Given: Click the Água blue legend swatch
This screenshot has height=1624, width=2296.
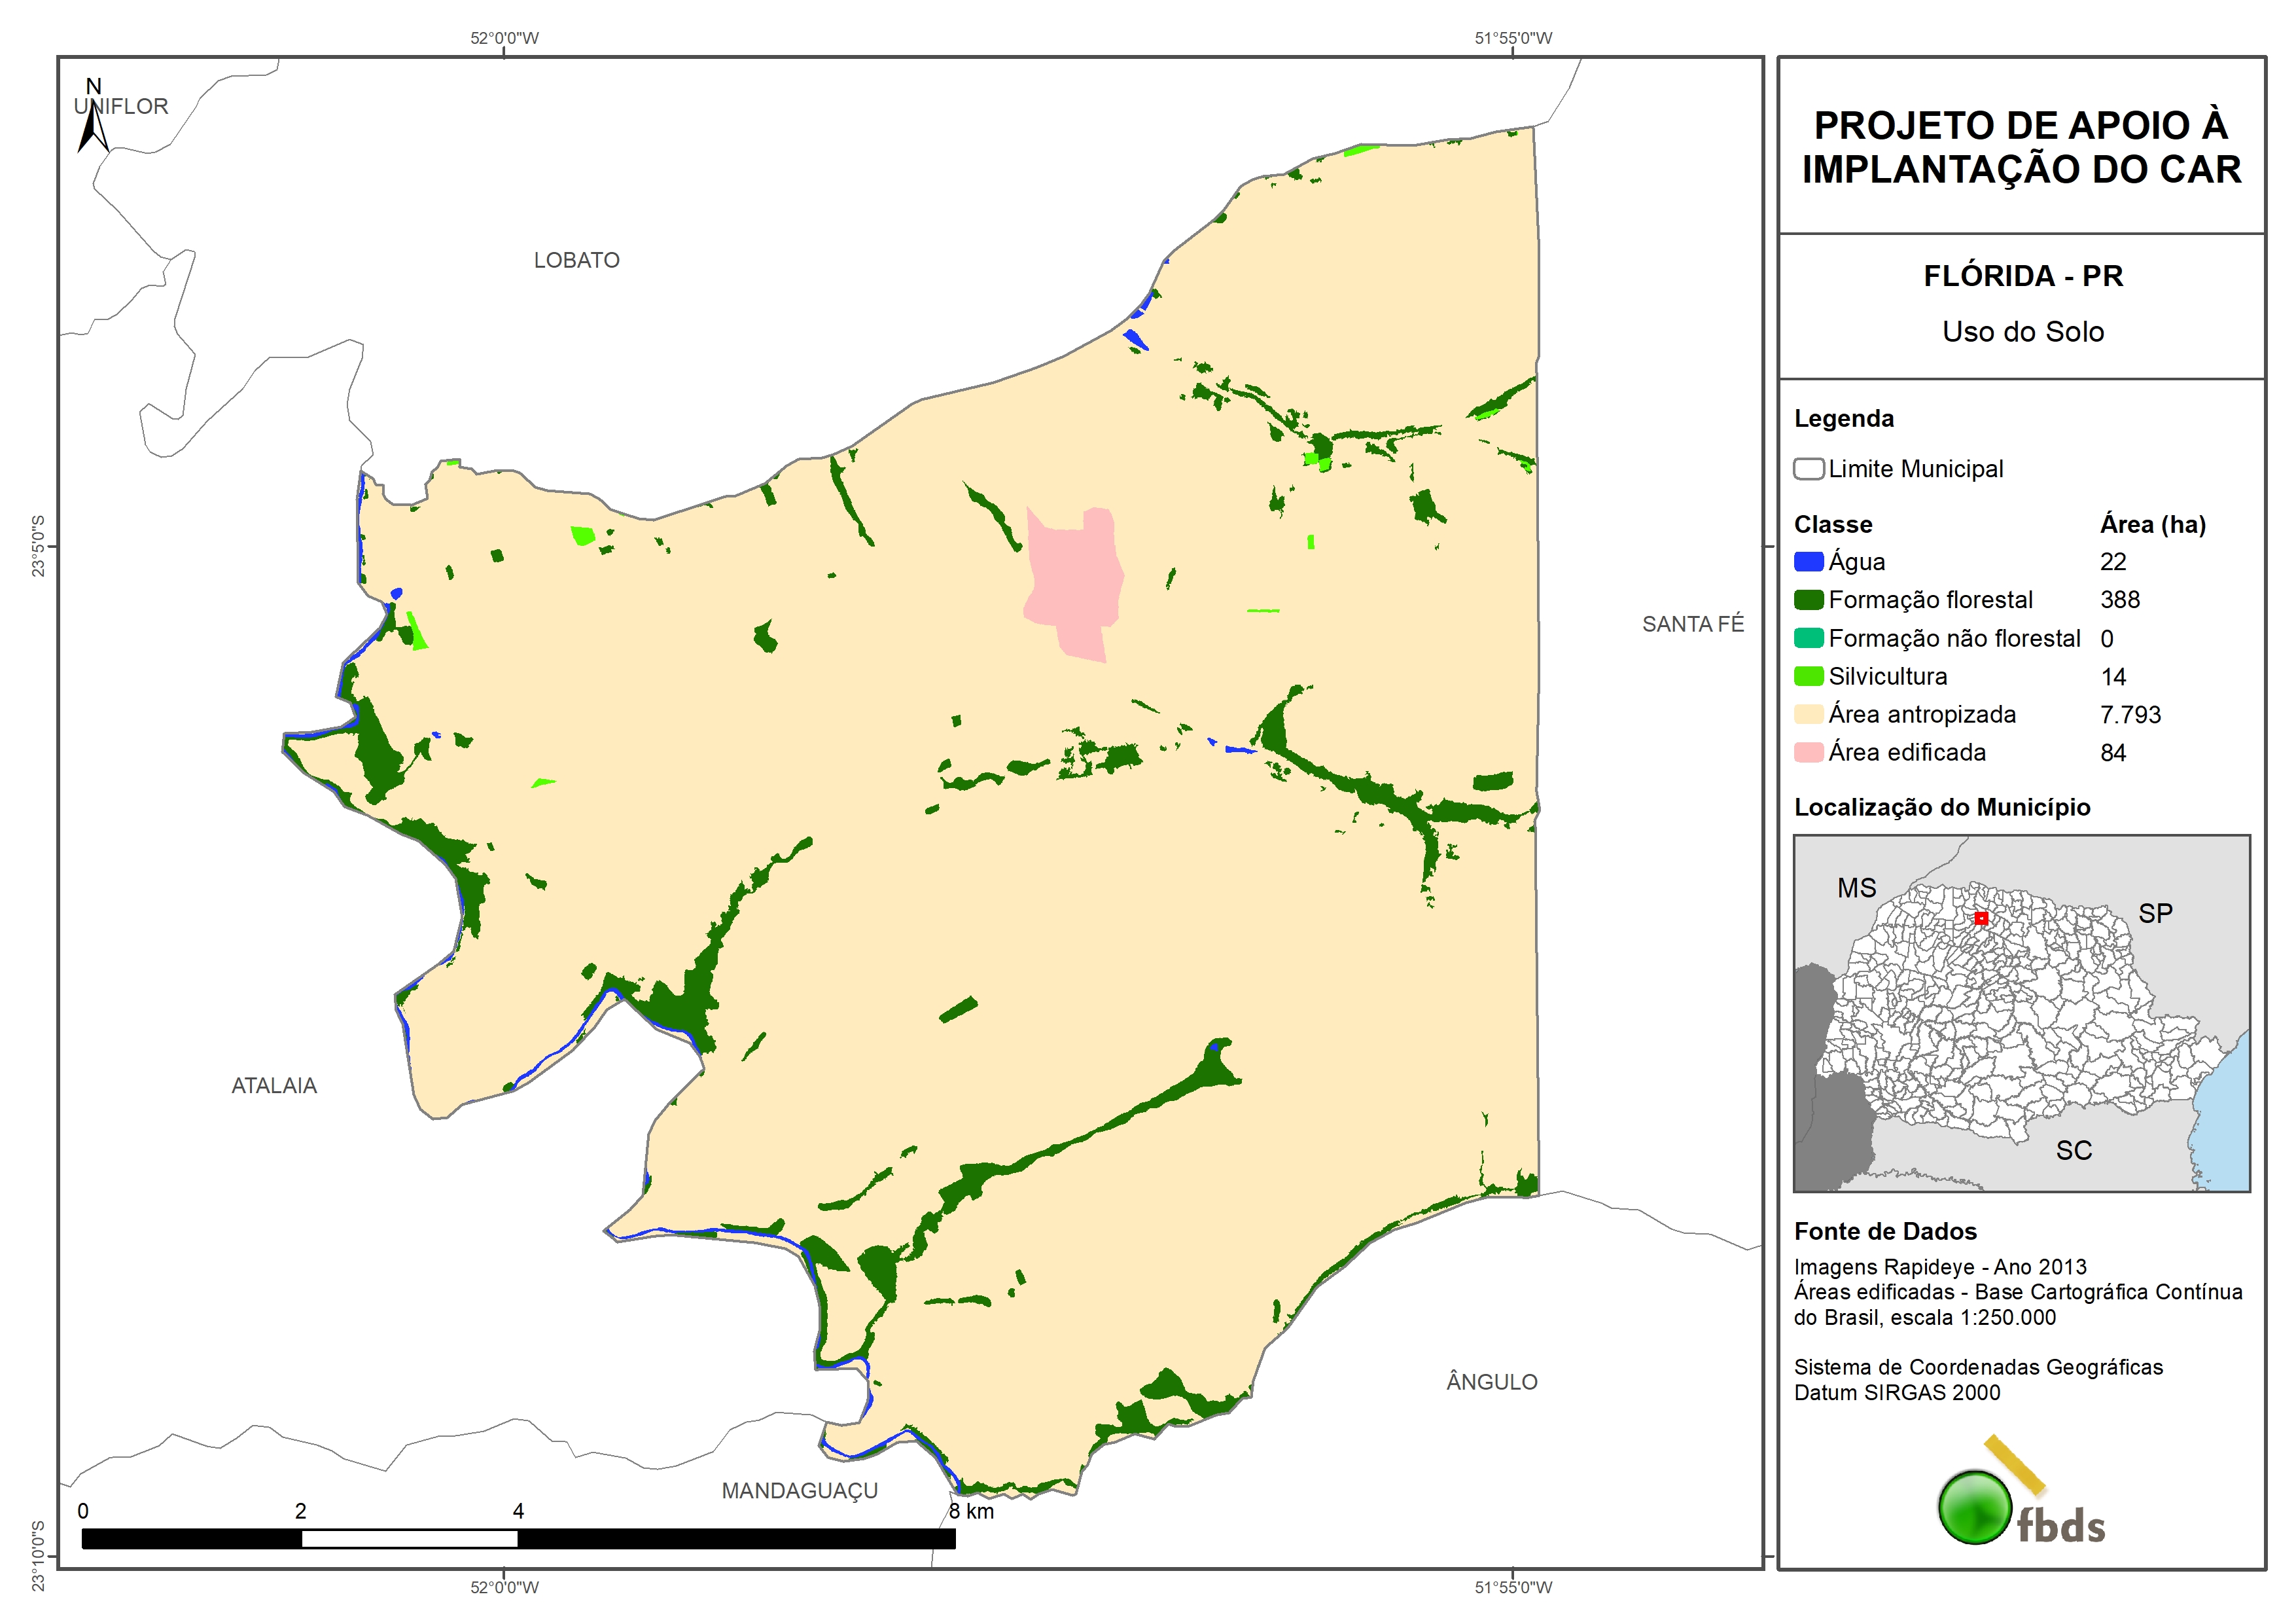Looking at the screenshot, I should click(1808, 562).
